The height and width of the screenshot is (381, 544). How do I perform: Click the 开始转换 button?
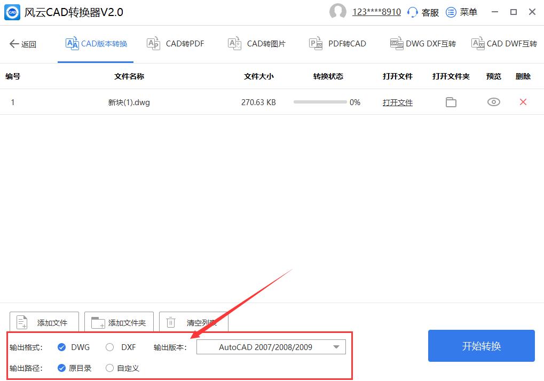pyautogui.click(x=480, y=345)
